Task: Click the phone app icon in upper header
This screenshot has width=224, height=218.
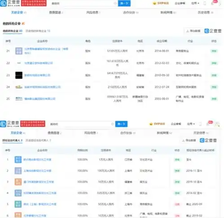Action: pyautogui.click(x=205, y=3)
